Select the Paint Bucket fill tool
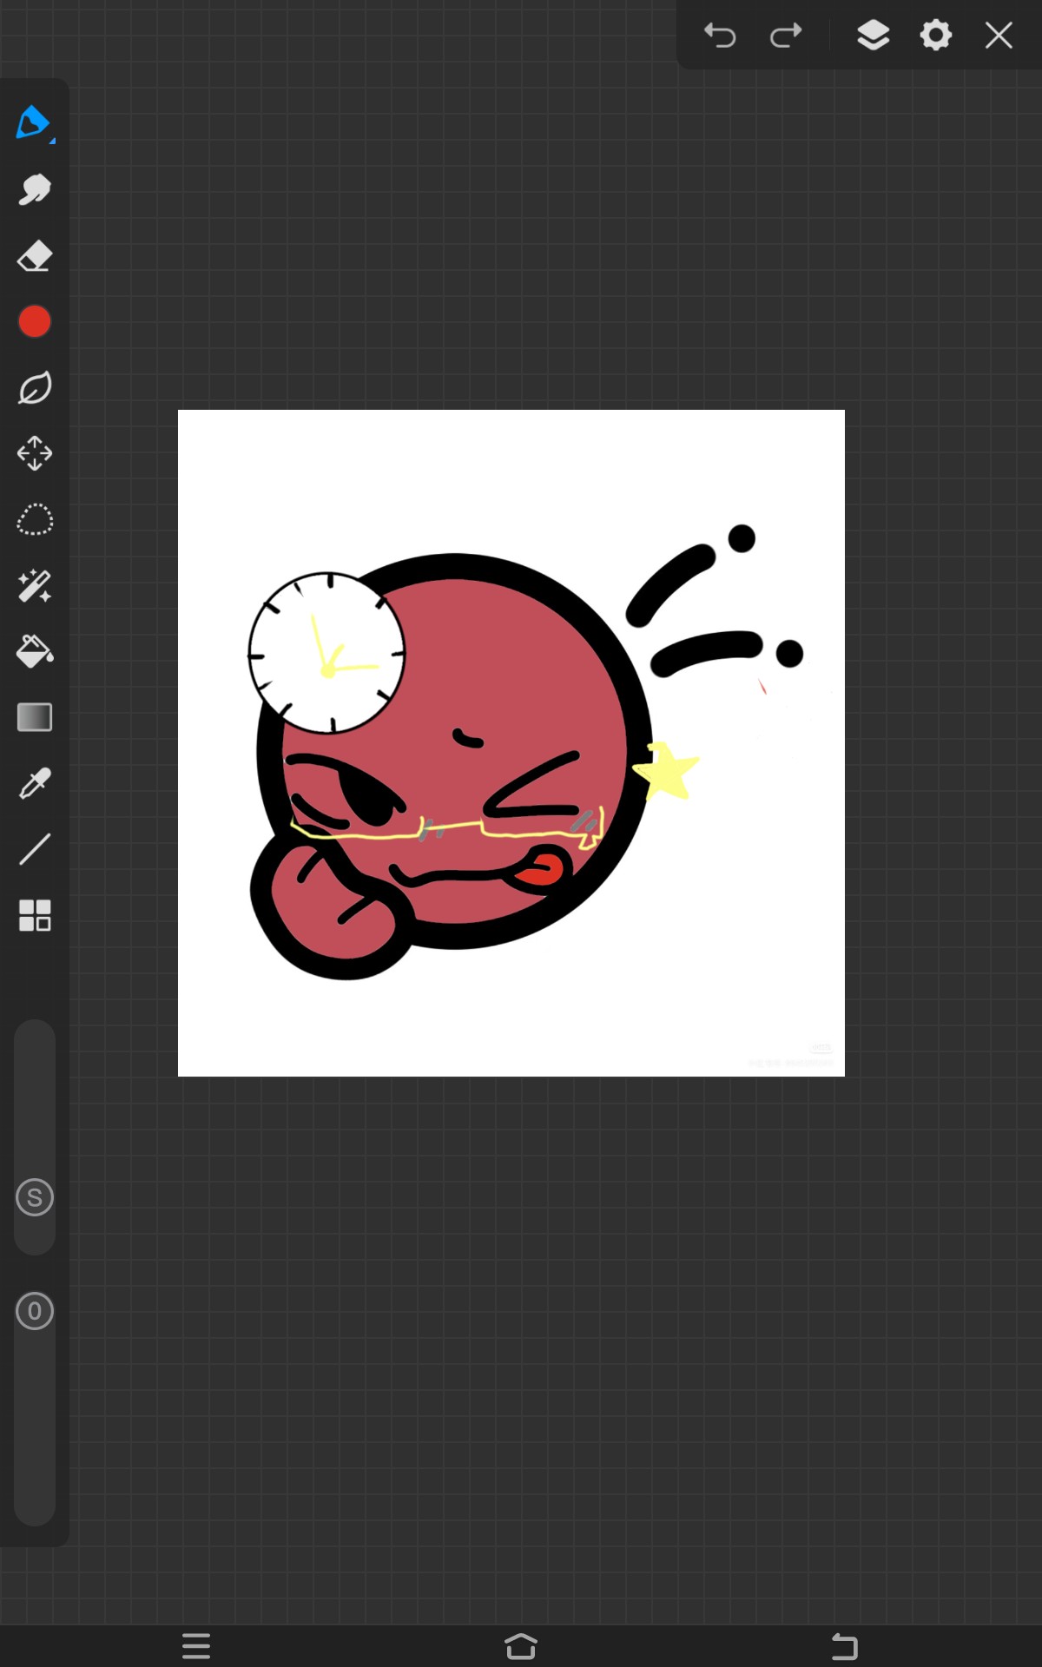Viewport: 1042px width, 1667px height. point(35,651)
